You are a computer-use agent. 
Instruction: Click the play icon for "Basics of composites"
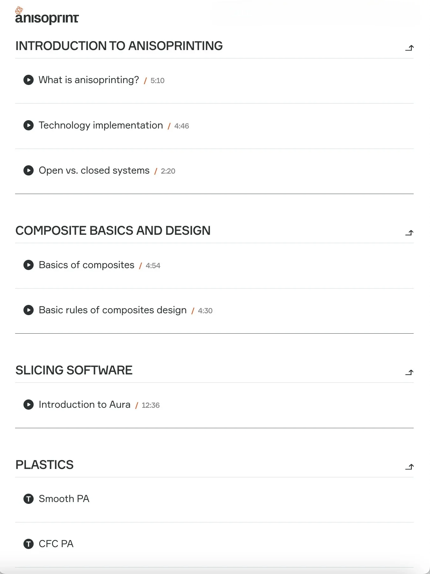(x=29, y=265)
